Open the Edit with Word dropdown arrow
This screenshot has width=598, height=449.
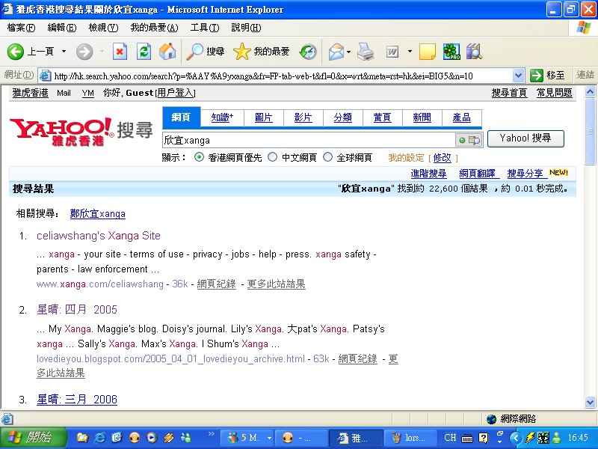(x=410, y=51)
